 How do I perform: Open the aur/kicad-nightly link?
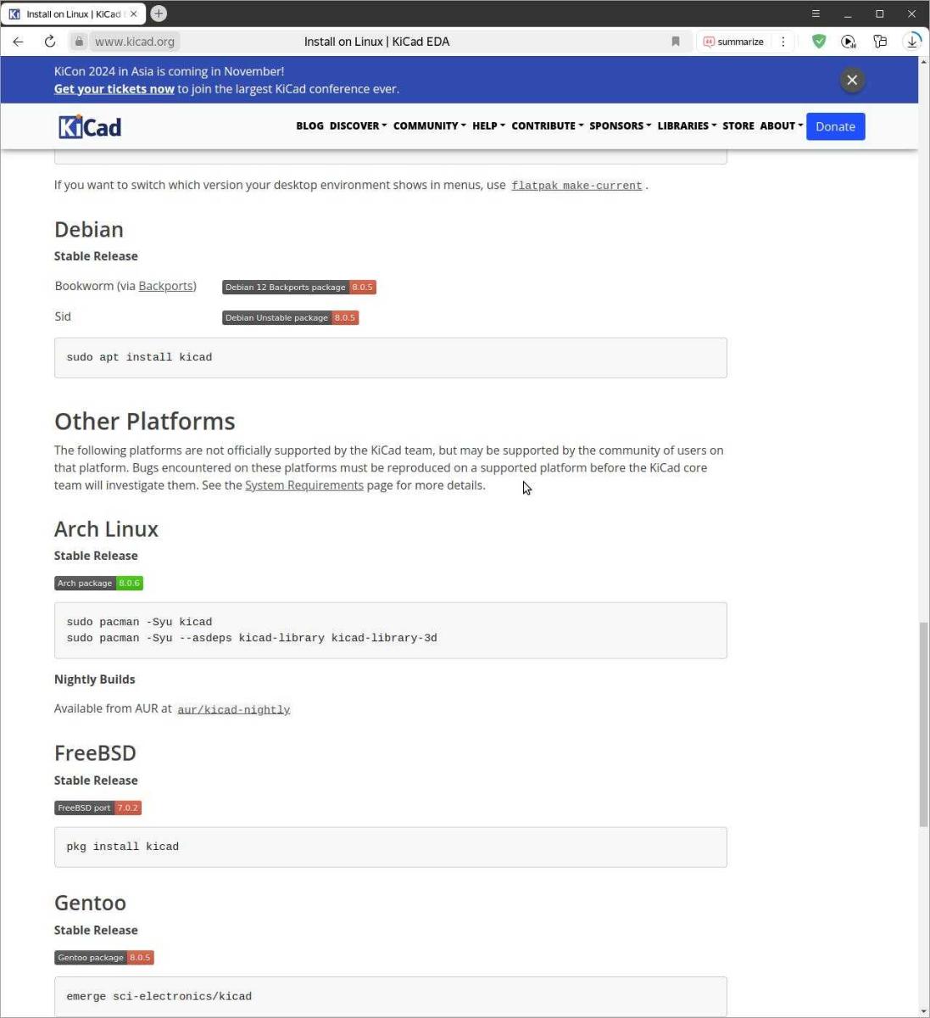click(x=233, y=709)
